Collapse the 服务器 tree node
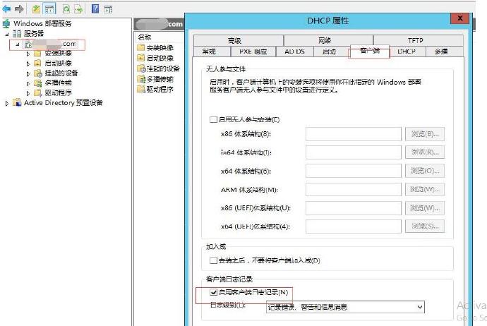The image size is (487, 326). point(7,35)
